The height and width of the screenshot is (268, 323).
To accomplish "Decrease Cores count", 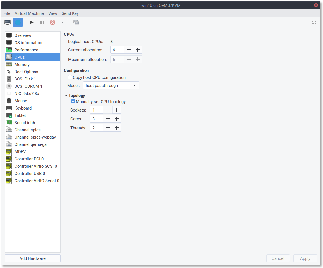I will pyautogui.click(x=107, y=119).
